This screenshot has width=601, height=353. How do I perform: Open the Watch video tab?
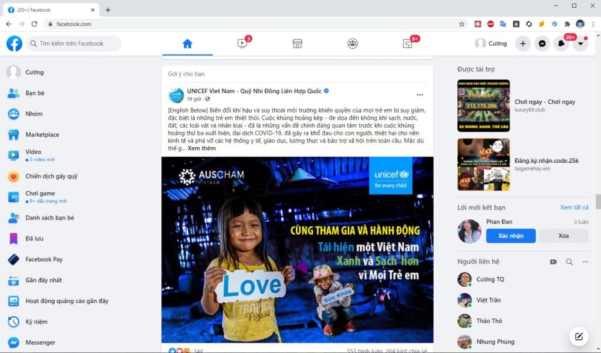[242, 43]
